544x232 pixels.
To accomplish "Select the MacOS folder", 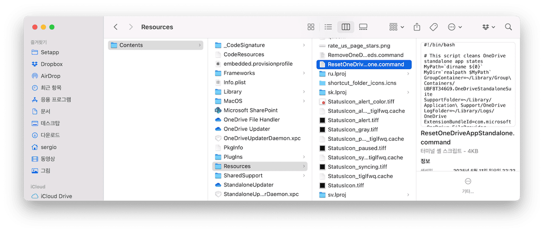I will click(259, 101).
